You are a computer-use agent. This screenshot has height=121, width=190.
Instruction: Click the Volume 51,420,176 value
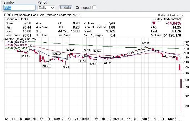tap(172, 35)
